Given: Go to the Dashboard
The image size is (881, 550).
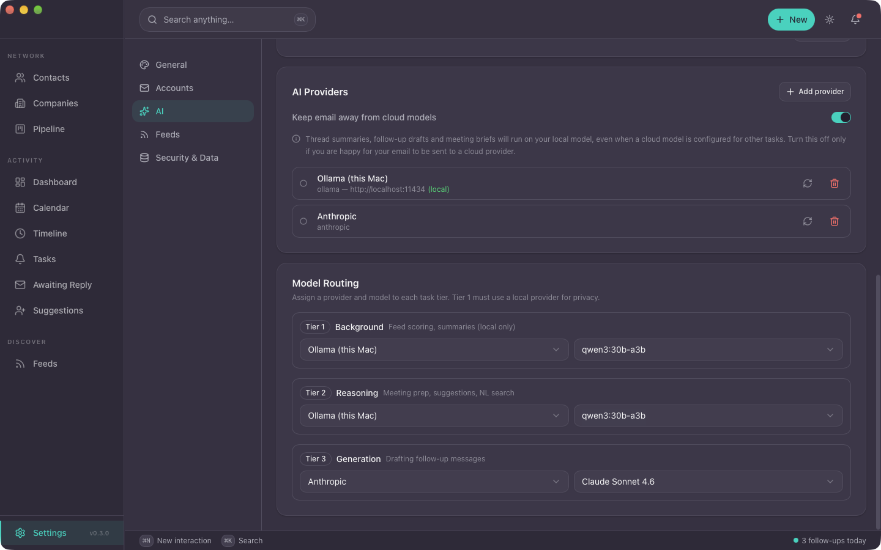Looking at the screenshot, I should click(62, 182).
